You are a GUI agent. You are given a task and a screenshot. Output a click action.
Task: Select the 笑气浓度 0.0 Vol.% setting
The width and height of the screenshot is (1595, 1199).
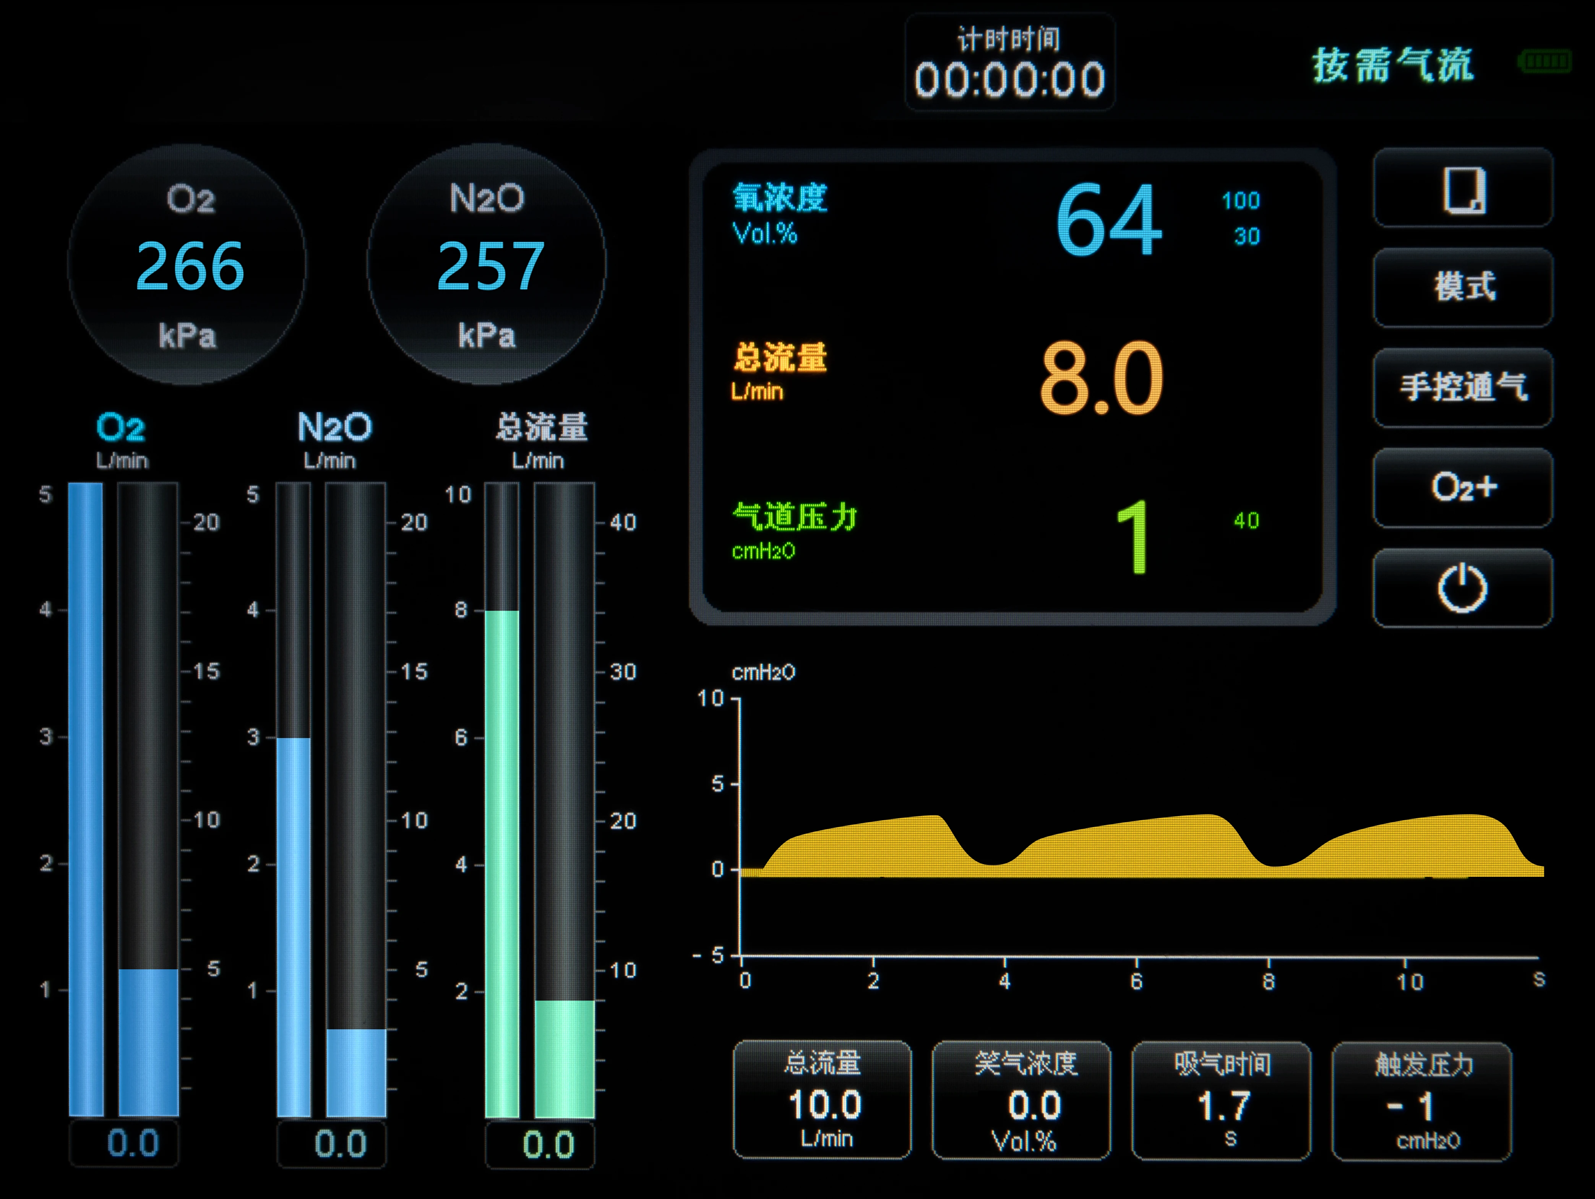click(1022, 1100)
